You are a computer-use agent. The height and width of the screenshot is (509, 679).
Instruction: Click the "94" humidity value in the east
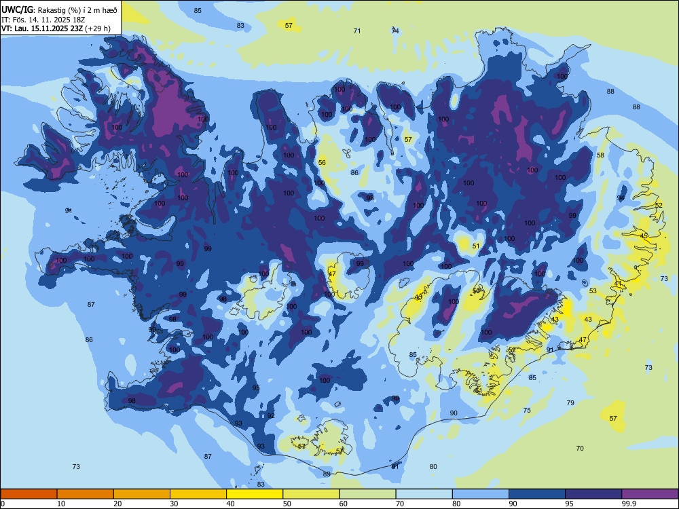[621, 197]
